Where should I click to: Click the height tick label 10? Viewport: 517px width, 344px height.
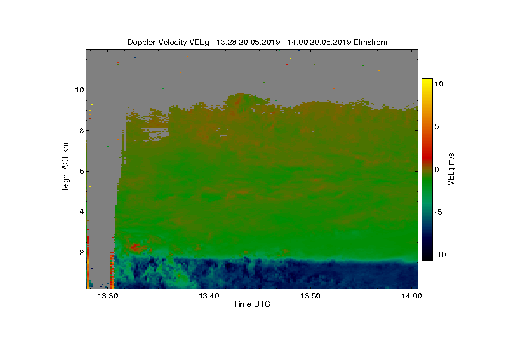78,90
